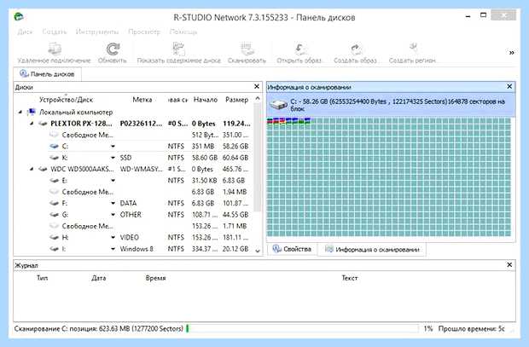The image size is (529, 347).
Task: Click the Open image toolbar icon
Action: point(299,49)
